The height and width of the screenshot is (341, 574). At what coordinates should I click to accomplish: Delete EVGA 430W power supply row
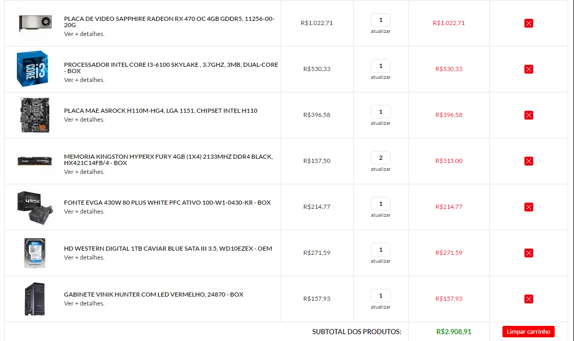(528, 207)
